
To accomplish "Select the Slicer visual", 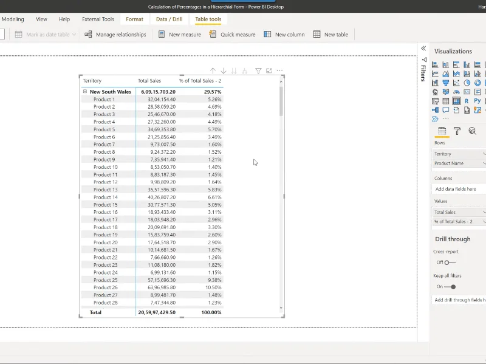I will pyautogui.click(x=435, y=101).
